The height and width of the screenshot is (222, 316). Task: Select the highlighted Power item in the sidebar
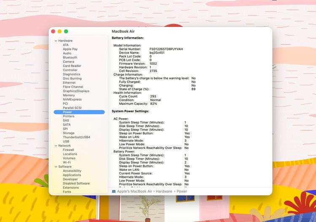67,112
